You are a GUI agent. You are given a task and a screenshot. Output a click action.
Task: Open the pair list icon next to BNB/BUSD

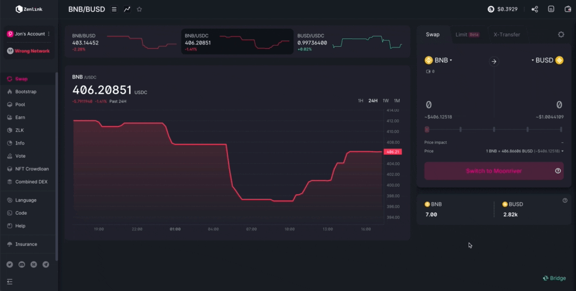point(114,9)
